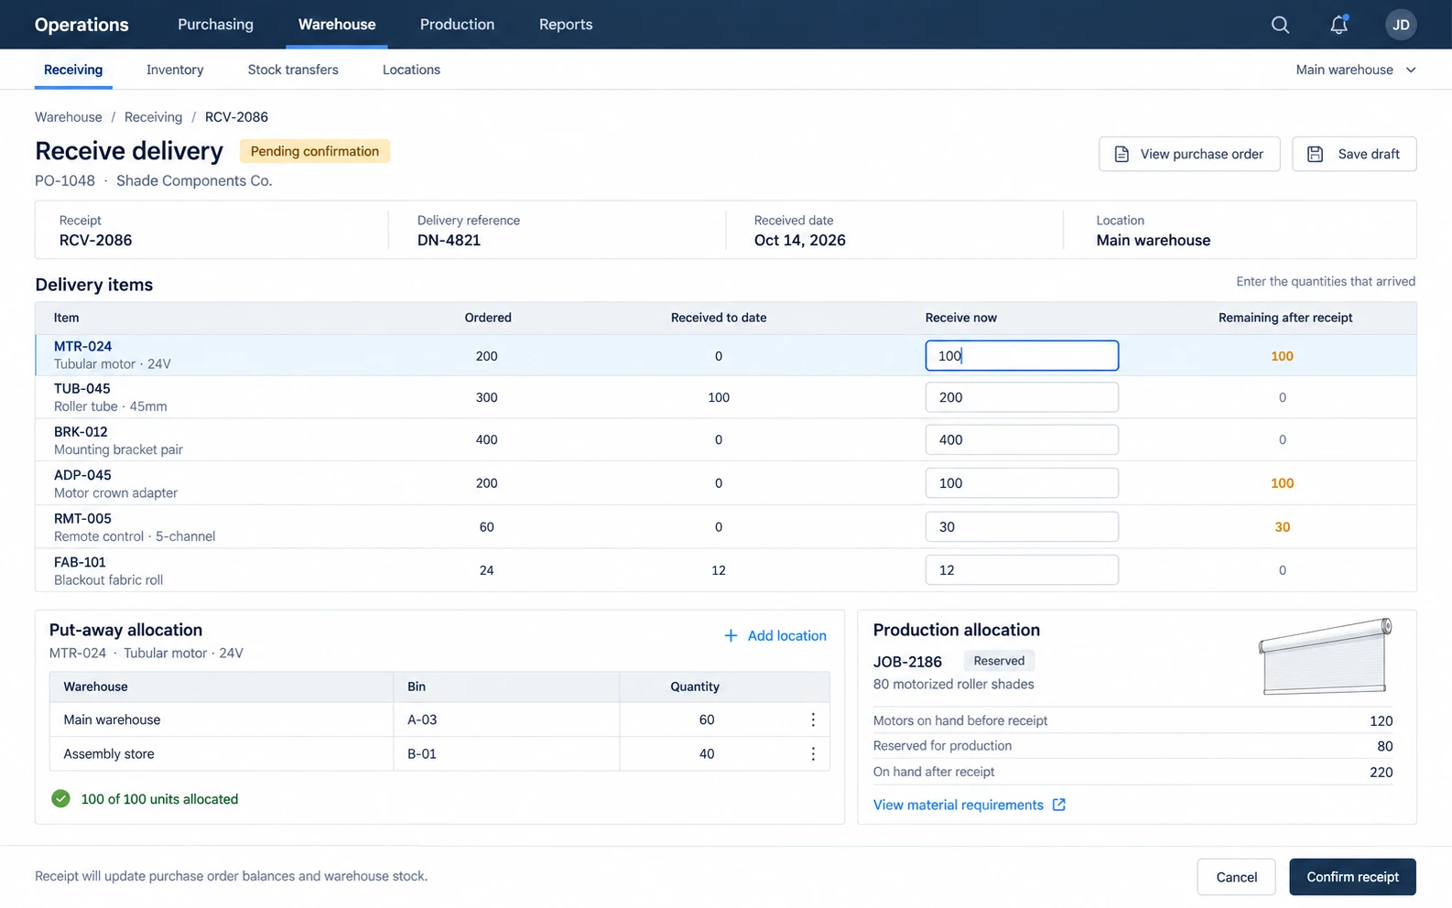Click View purchase order button
This screenshot has width=1452, height=908.
pos(1189,154)
